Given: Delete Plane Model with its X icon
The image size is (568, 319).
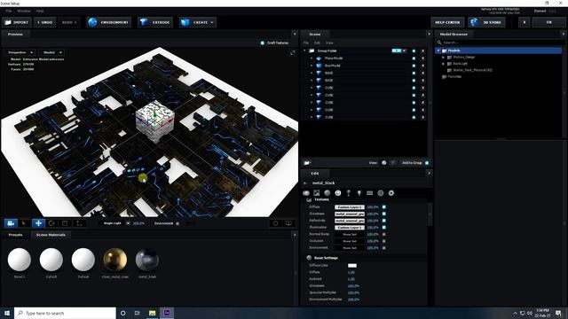Looking at the screenshot, I should tap(422, 58).
